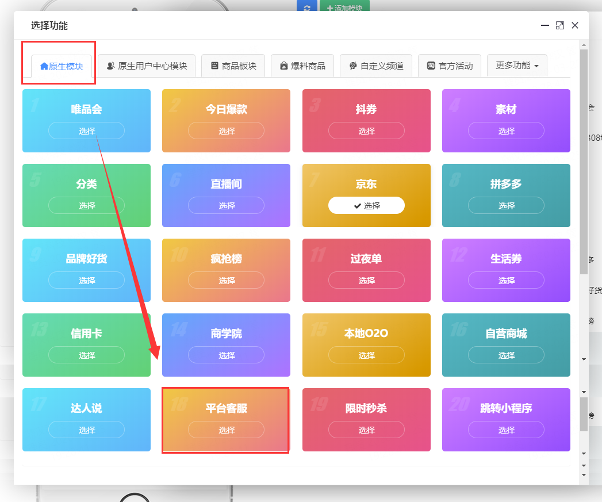Open the 原生用户中心模块 tab
The image size is (602, 502).
point(147,66)
